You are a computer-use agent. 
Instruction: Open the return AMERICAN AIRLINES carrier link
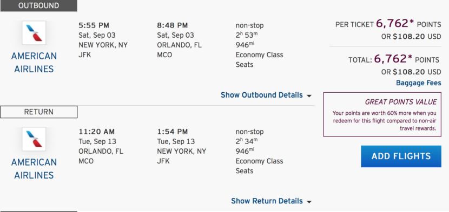(34, 168)
